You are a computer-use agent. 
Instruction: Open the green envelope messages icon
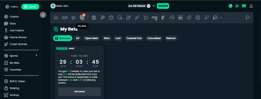coord(244,6)
